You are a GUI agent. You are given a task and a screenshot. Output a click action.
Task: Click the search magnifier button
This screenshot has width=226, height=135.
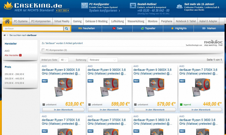67,29
